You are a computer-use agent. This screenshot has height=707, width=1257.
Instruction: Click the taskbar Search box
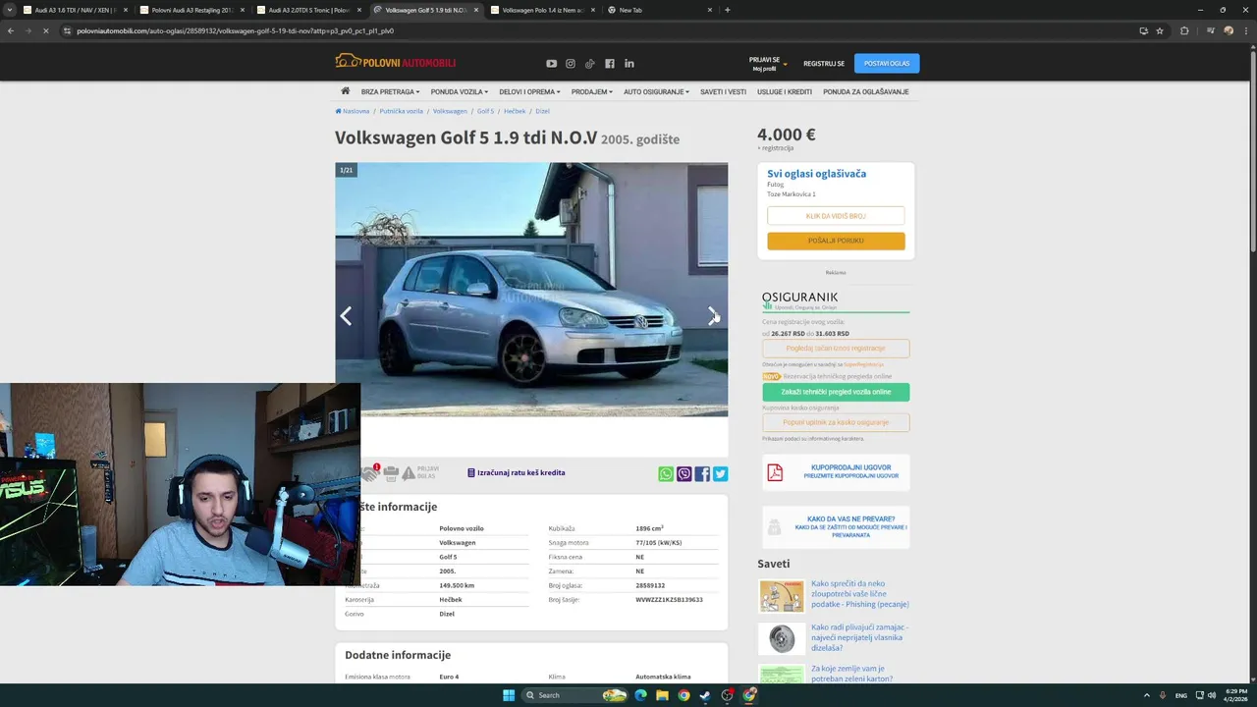click(x=574, y=695)
